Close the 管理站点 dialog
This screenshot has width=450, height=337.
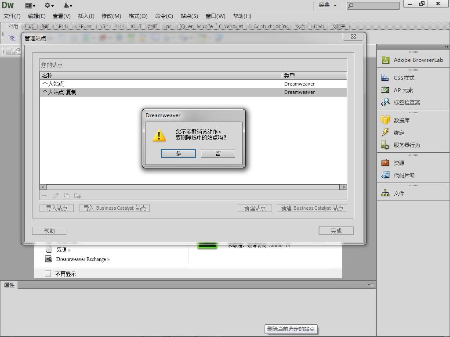click(354, 36)
